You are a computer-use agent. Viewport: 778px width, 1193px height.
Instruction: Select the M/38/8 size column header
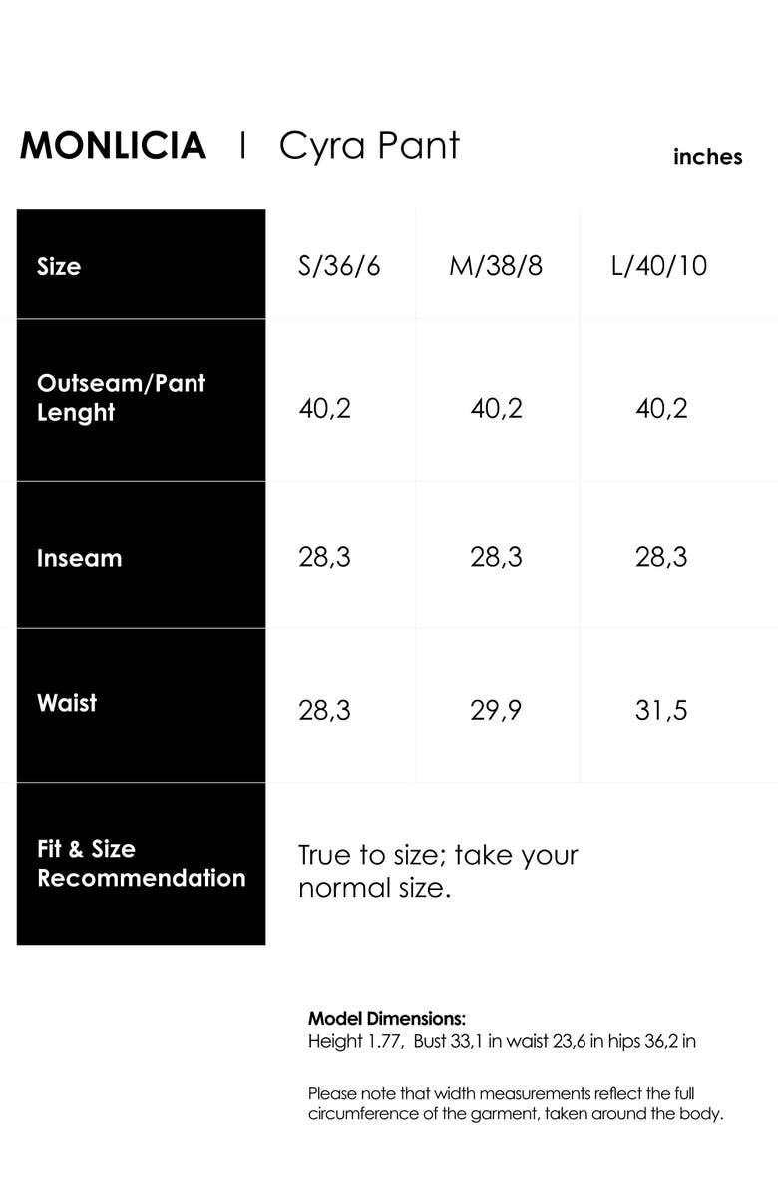point(496,266)
